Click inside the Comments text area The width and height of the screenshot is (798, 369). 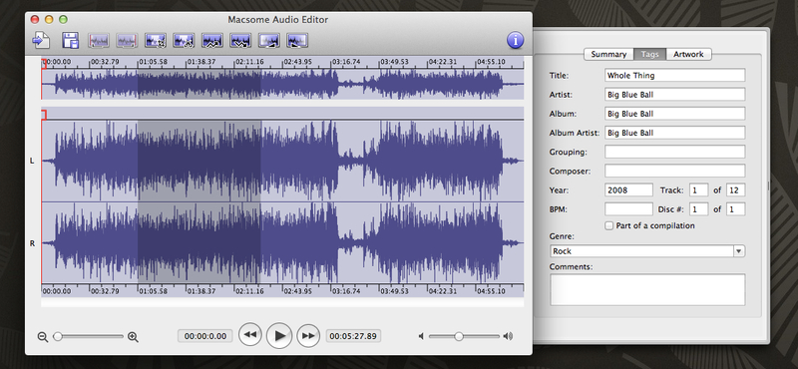pyautogui.click(x=647, y=289)
